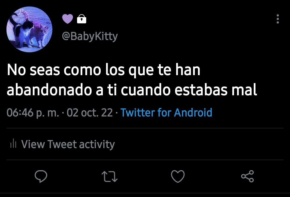Share the tweet via the share icon

click(248, 176)
